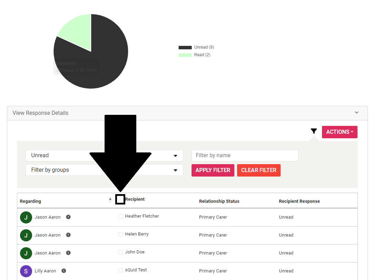The width and height of the screenshot is (372, 280).
Task: Click the alert icon beside Lilly Aaron
Action: click(x=64, y=271)
